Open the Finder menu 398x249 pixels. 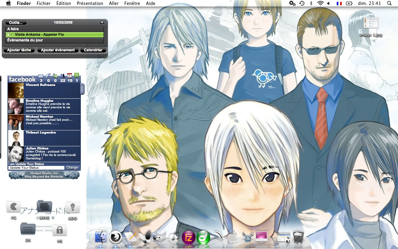pos(24,3)
